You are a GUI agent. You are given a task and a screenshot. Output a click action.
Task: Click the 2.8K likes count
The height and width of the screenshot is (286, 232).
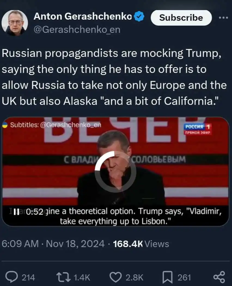[x=134, y=277]
